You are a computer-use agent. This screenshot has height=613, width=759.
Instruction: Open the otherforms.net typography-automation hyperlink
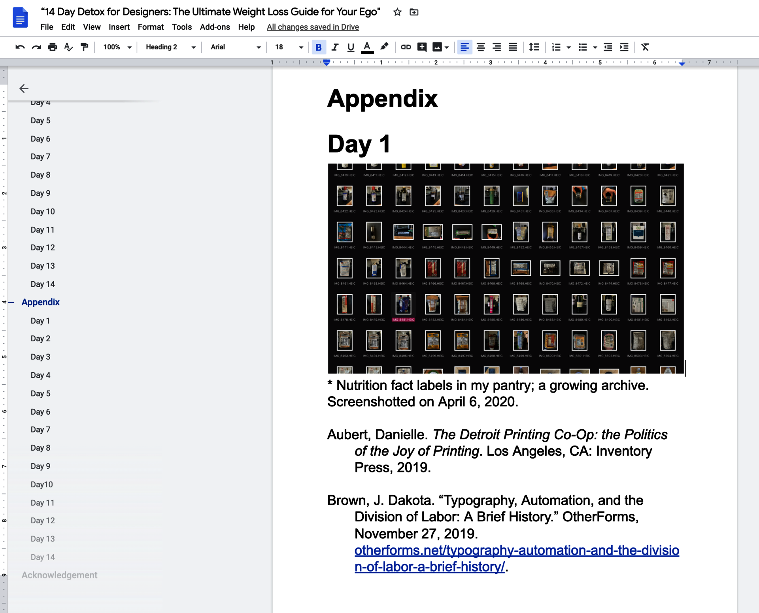pos(517,558)
